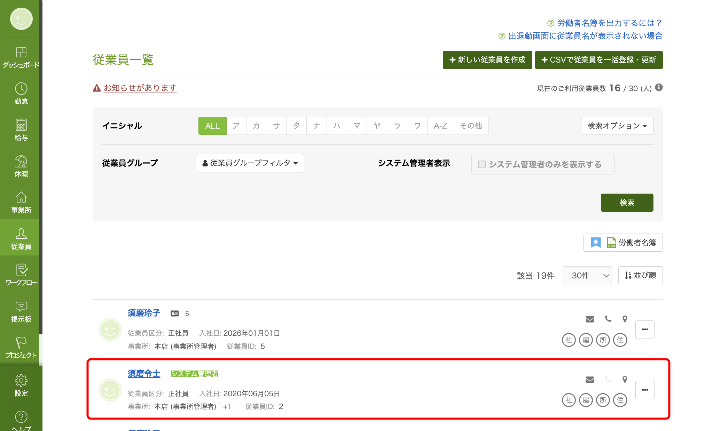The height and width of the screenshot is (431, 713).
Task: Click the warning triangle icon beside お知らせ
Action: pos(97,88)
